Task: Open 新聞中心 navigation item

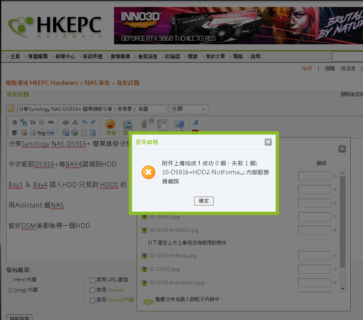Action: [x=65, y=57]
